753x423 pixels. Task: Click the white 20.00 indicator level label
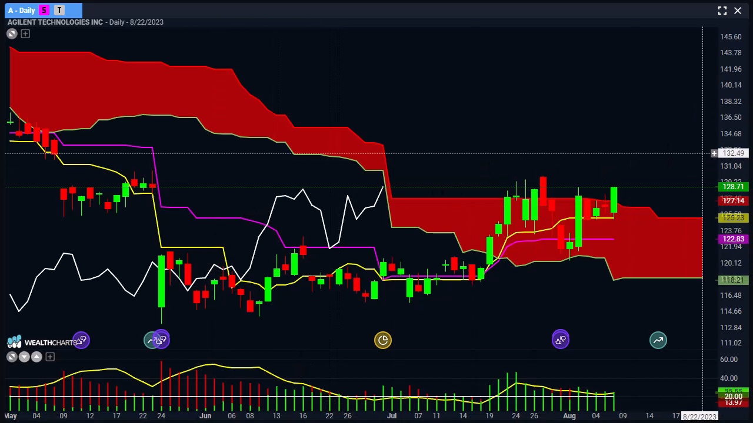coord(733,397)
